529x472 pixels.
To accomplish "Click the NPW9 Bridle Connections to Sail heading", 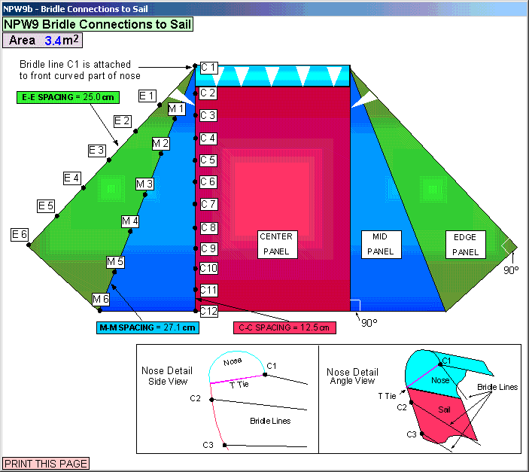I will coord(98,24).
